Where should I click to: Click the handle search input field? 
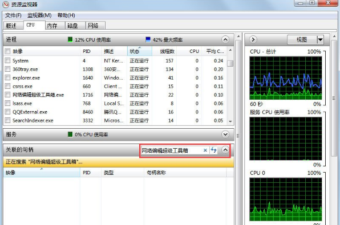[171, 150]
